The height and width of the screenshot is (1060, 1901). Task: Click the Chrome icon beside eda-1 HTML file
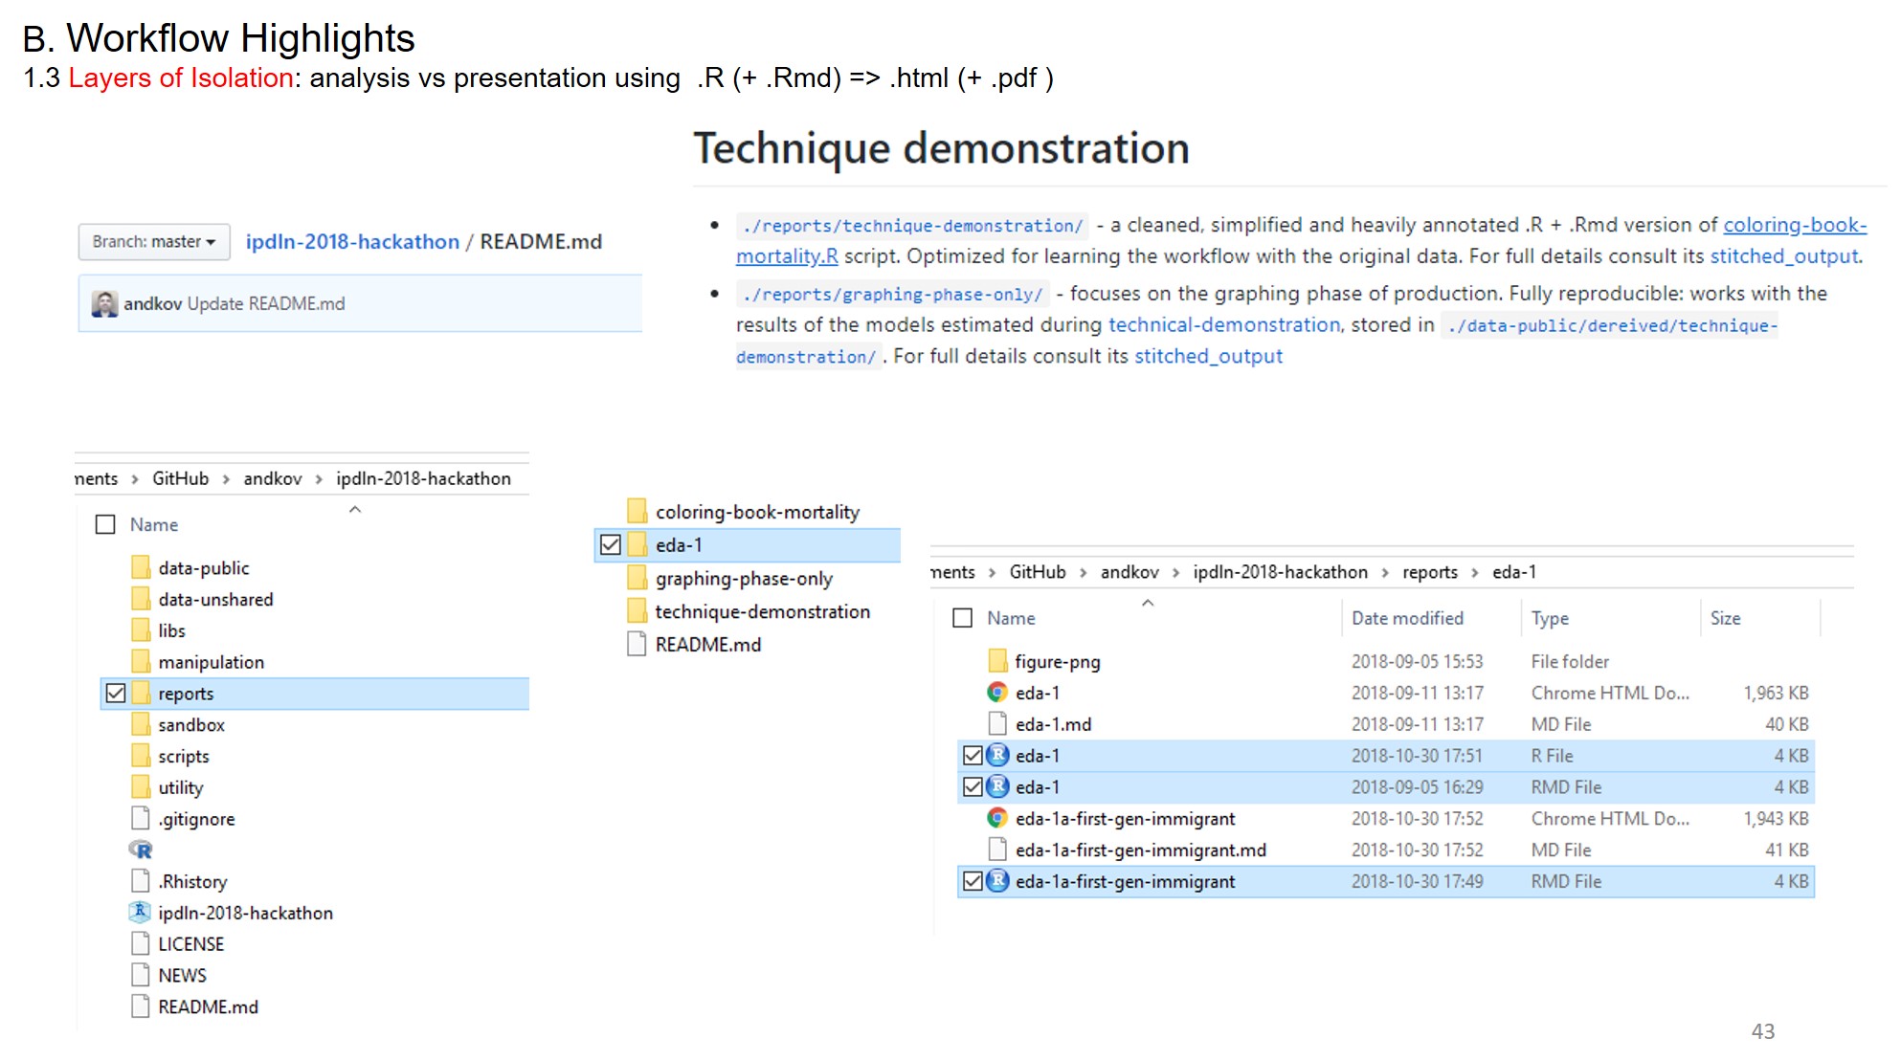[x=997, y=692]
